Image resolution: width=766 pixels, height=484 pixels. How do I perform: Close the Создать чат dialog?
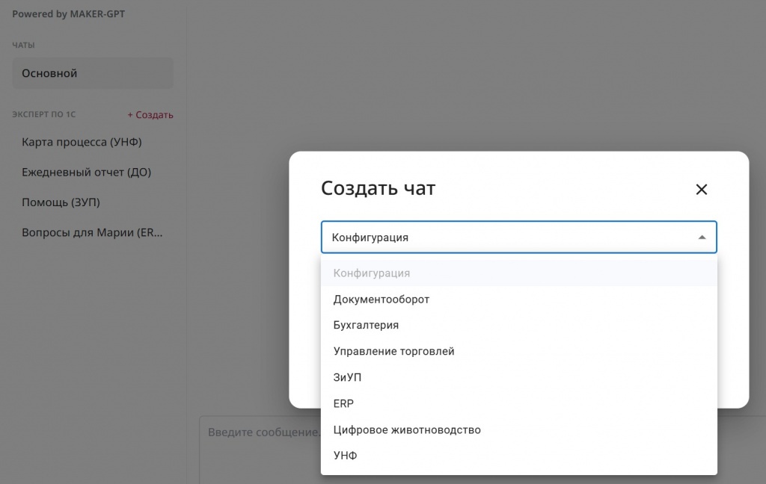tap(701, 189)
